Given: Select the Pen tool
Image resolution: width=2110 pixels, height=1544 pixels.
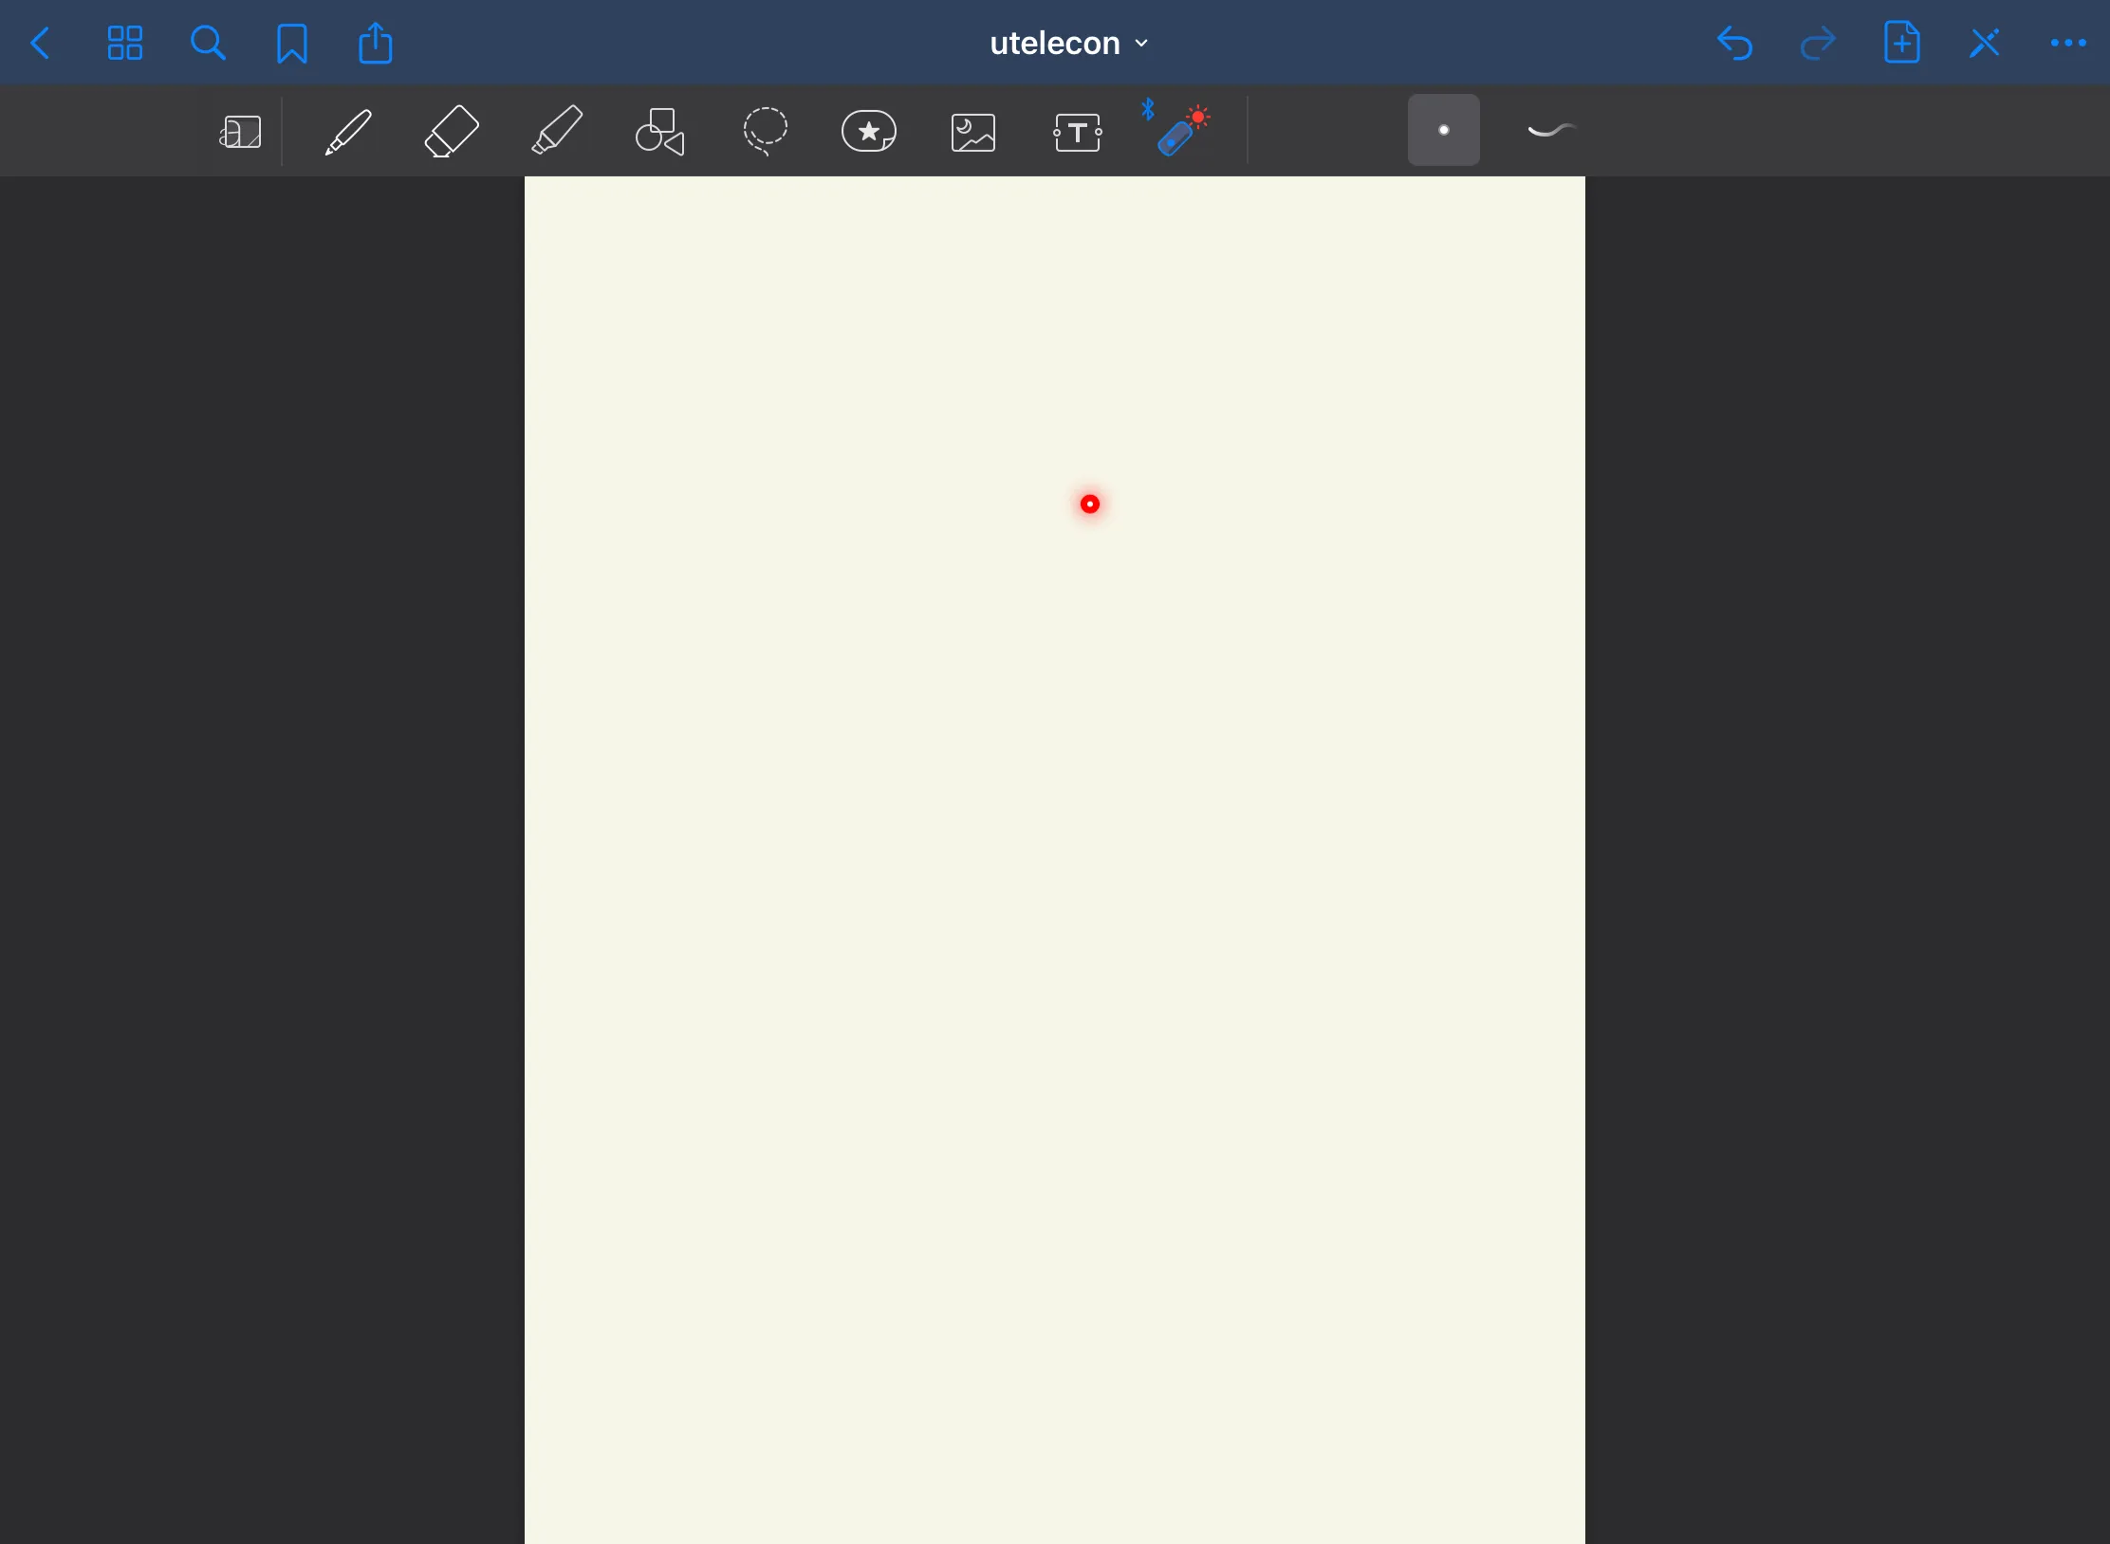Looking at the screenshot, I should 348,132.
